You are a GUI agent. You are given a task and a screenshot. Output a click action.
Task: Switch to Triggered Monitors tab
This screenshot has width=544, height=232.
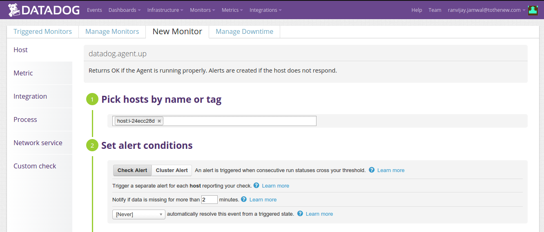click(x=42, y=31)
